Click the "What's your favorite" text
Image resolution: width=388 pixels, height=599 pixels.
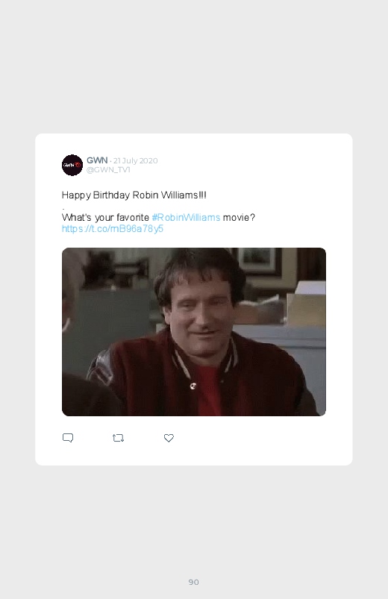(105, 217)
